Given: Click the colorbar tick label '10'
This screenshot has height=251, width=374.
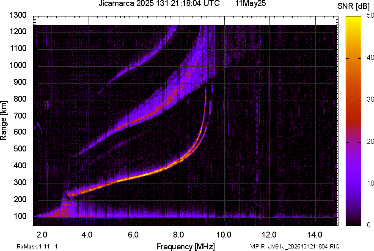Looking at the screenshot, I should 371,184.
